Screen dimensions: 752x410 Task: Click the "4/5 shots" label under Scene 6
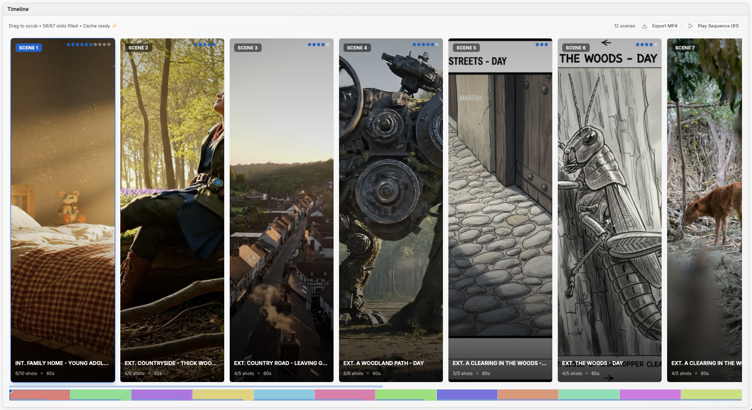tap(572, 374)
